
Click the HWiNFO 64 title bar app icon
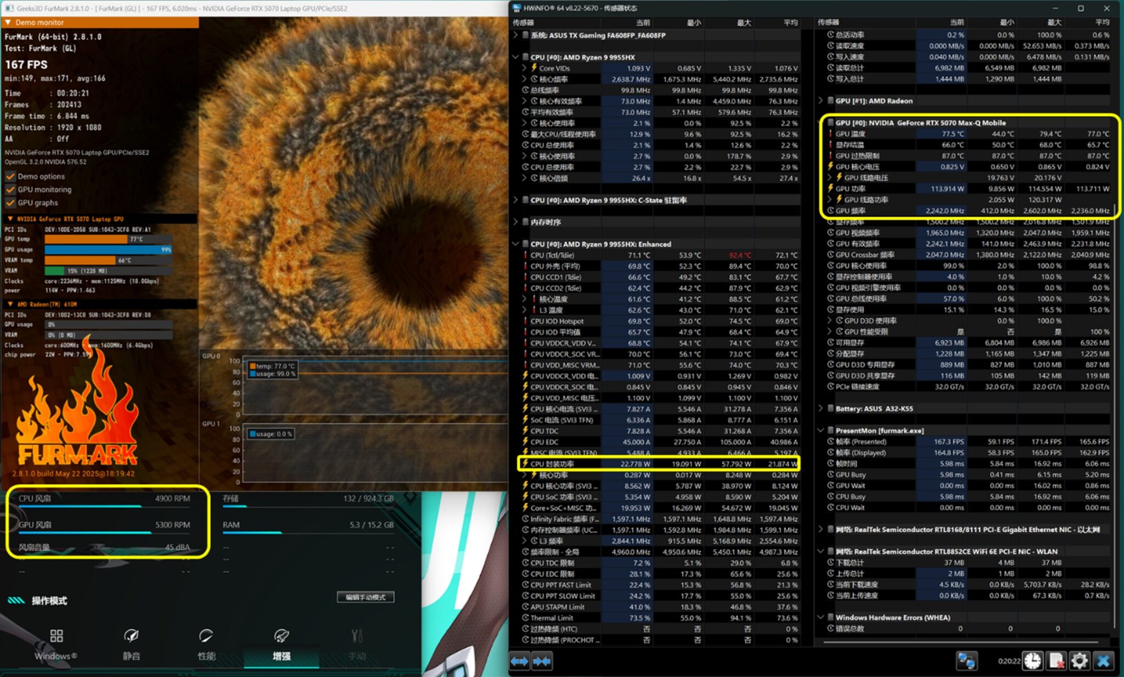(x=516, y=8)
